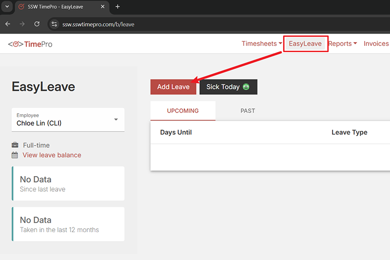Select the SSW TimePro - EasyLeave tab
This screenshot has width=390, height=260.
[x=62, y=7]
